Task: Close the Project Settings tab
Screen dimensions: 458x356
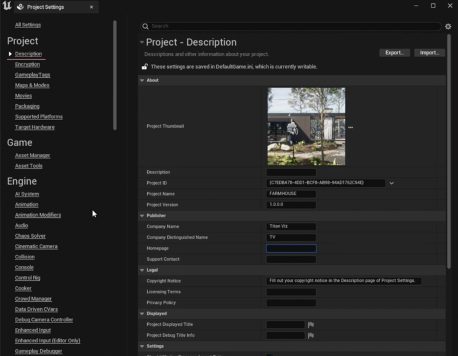Action: pos(92,7)
